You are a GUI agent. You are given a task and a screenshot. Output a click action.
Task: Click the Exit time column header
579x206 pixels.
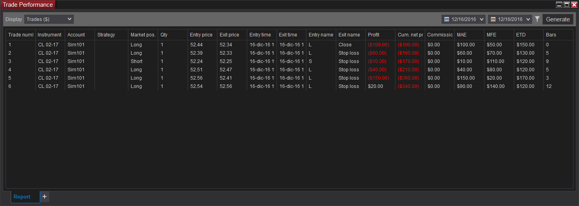coord(291,35)
